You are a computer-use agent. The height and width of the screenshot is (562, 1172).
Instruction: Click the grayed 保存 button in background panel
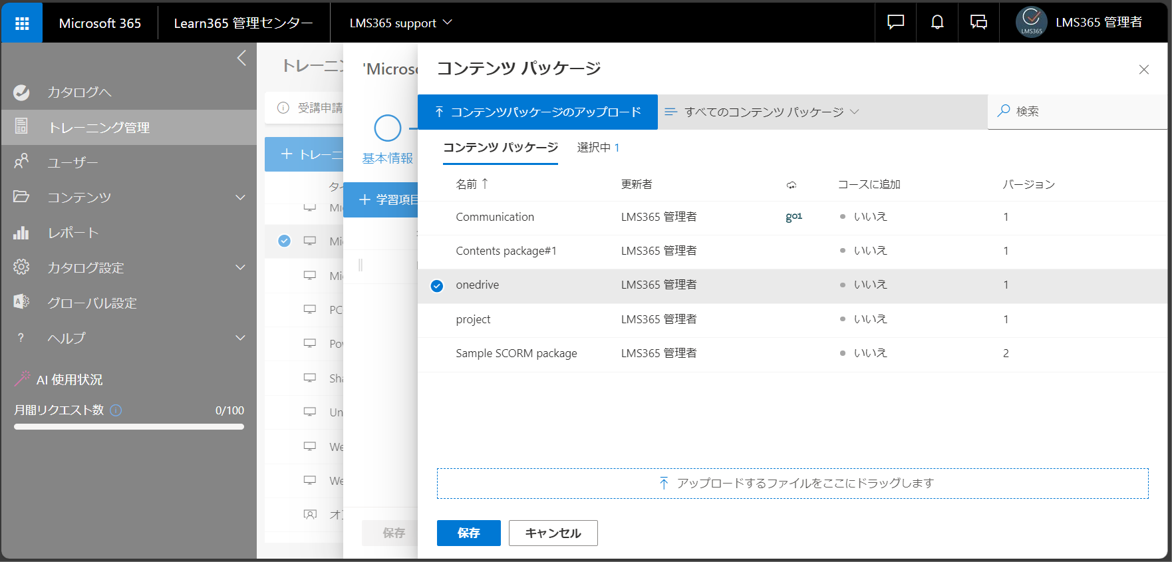coord(390,533)
